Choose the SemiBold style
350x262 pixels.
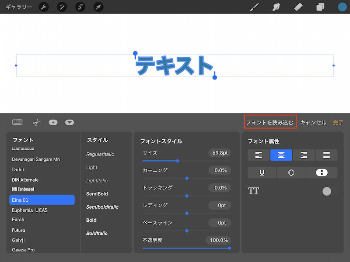coord(97,194)
